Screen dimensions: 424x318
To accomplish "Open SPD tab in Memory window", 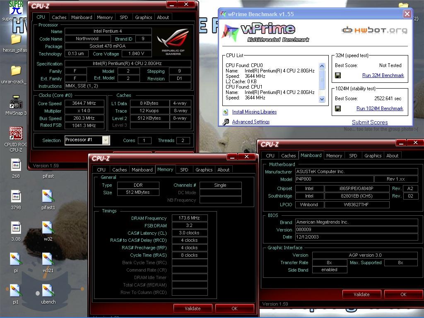I will click(184, 170).
